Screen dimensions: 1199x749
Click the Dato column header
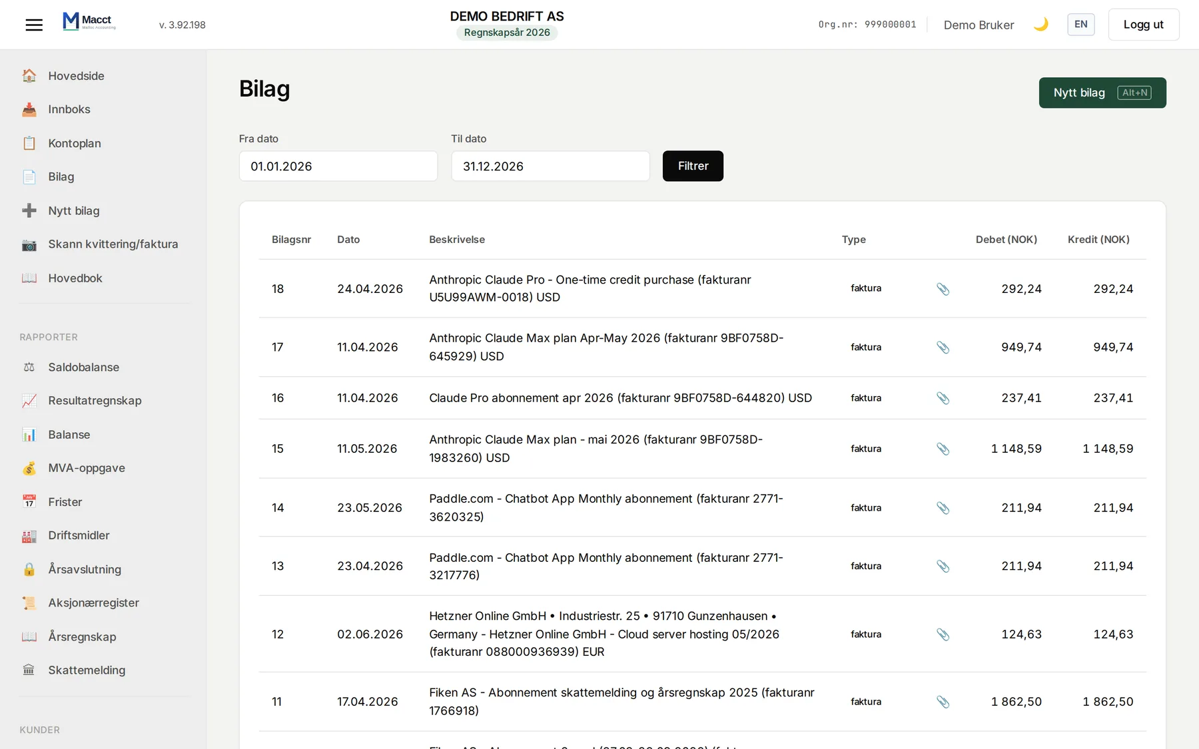point(348,240)
